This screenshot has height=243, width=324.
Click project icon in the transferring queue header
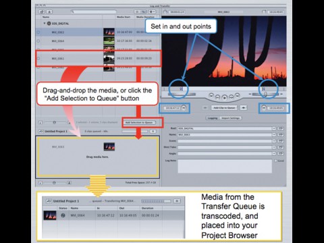pyautogui.click(x=49, y=201)
